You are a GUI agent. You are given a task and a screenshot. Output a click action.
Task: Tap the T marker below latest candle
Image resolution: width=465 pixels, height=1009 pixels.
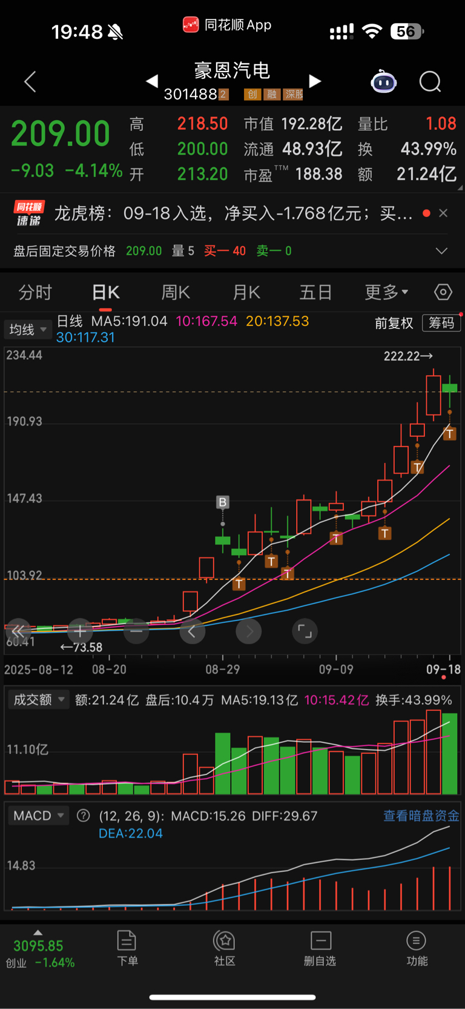[x=450, y=434]
